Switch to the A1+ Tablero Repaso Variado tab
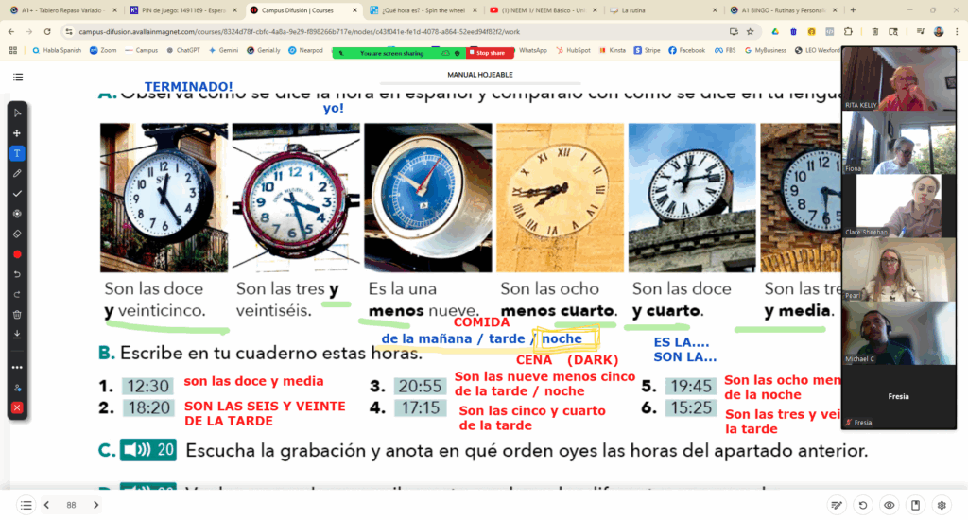 (63, 10)
